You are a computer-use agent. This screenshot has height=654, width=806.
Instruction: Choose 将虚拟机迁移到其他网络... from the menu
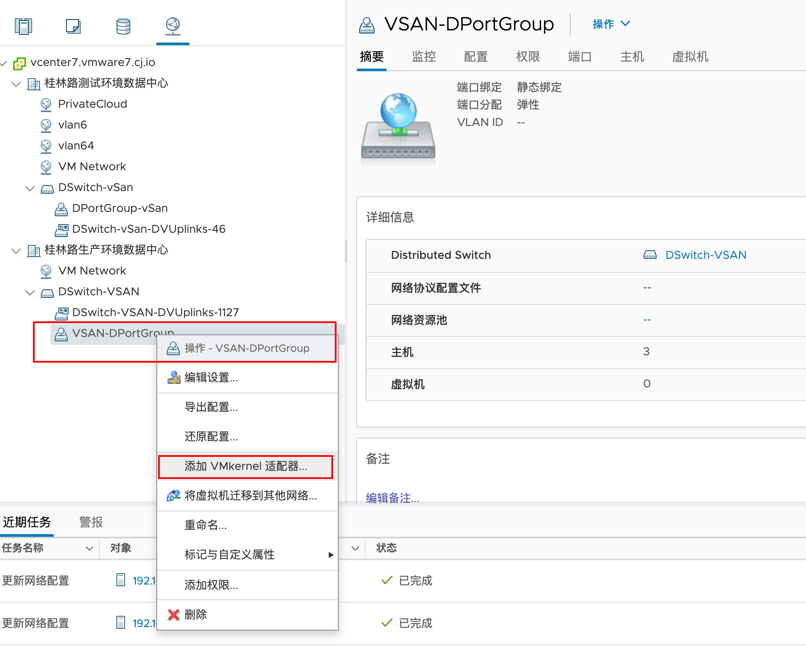(248, 495)
